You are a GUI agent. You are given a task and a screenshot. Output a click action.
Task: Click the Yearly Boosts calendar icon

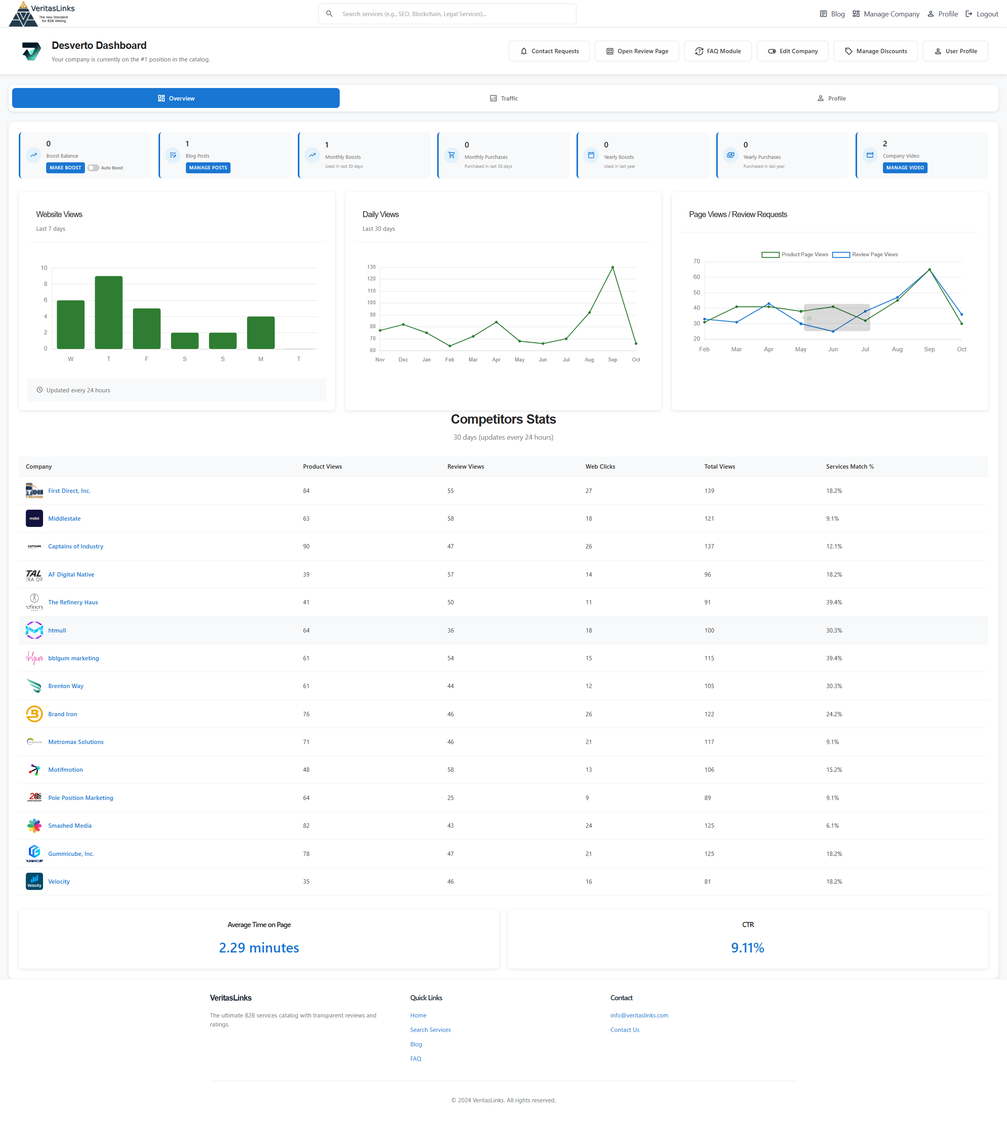tap(591, 155)
